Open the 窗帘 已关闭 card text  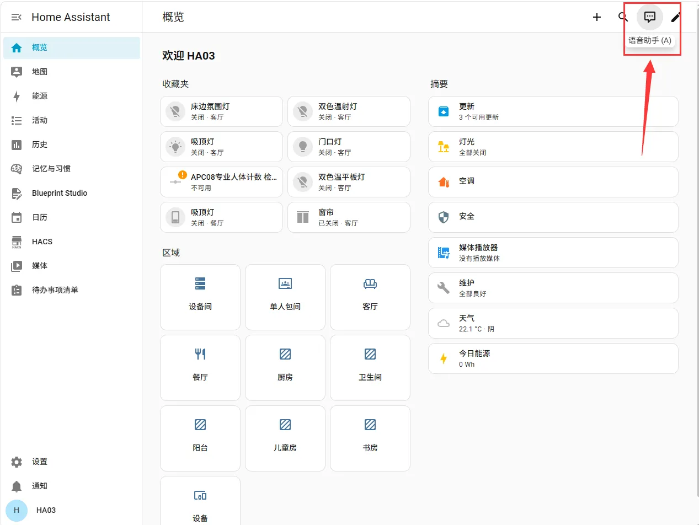338,217
